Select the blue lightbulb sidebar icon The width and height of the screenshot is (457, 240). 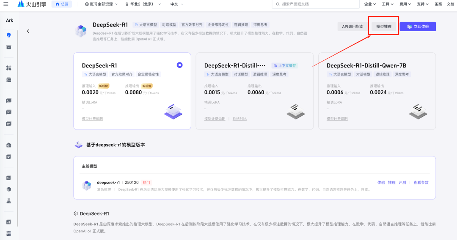click(x=9, y=35)
